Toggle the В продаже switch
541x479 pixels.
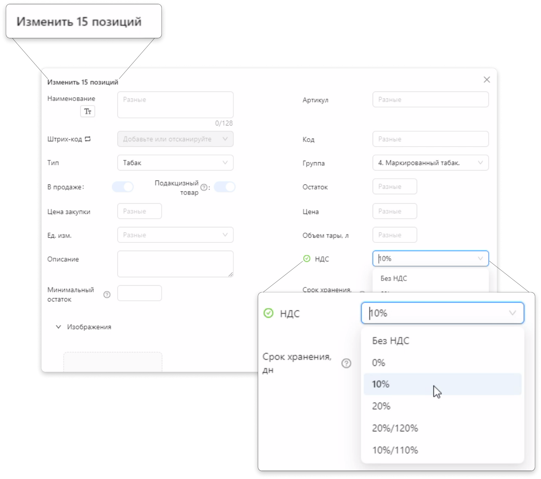123,187
